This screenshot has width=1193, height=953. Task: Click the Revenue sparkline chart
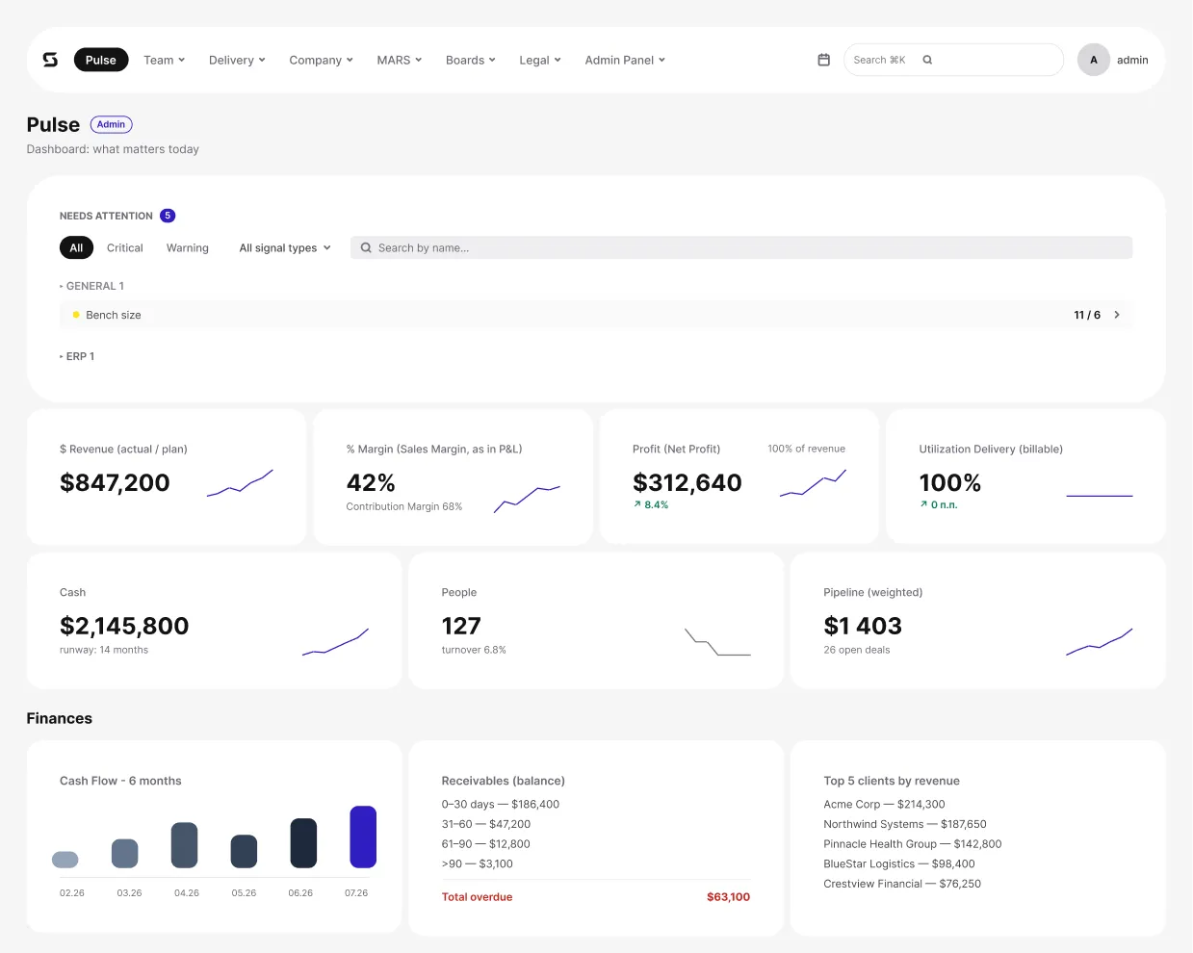coord(240,483)
